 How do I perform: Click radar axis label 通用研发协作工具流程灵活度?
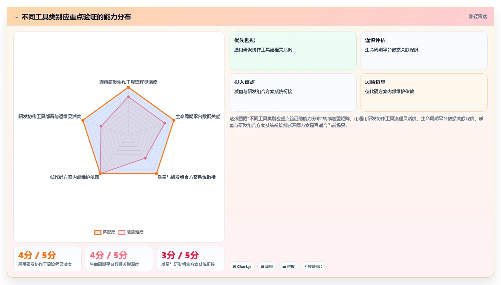128,82
